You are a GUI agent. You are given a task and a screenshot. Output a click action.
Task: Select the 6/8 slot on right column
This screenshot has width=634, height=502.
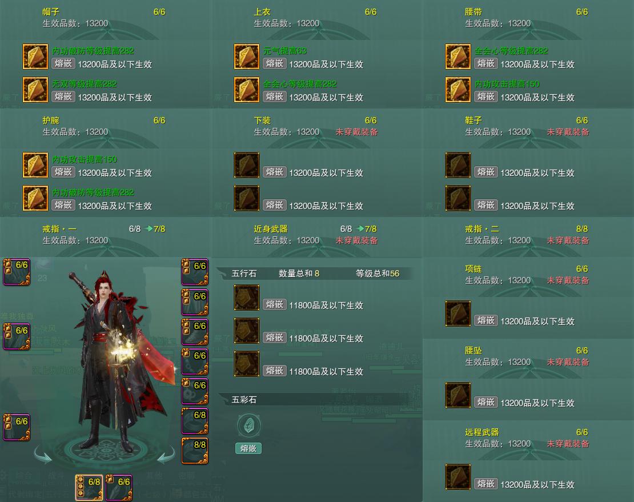(x=195, y=421)
